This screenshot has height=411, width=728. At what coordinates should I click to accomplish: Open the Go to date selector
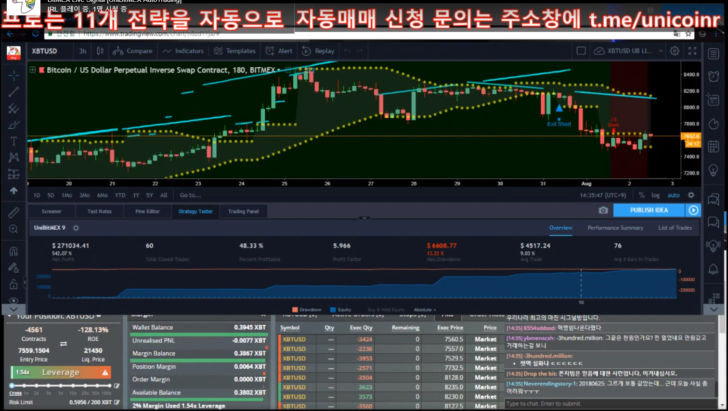coord(190,195)
